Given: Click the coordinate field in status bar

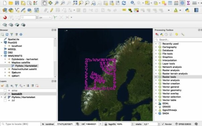Looking at the screenshot, I should [x=65, y=124].
